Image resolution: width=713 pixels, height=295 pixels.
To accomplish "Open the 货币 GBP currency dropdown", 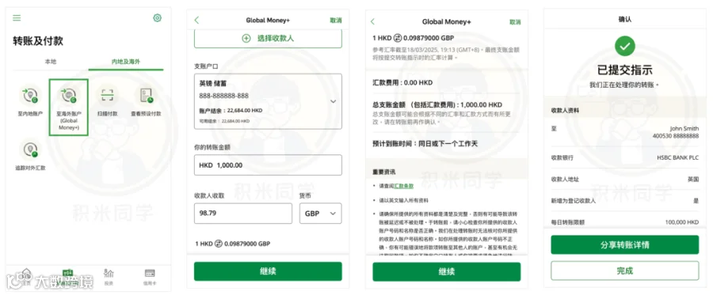I will (321, 214).
